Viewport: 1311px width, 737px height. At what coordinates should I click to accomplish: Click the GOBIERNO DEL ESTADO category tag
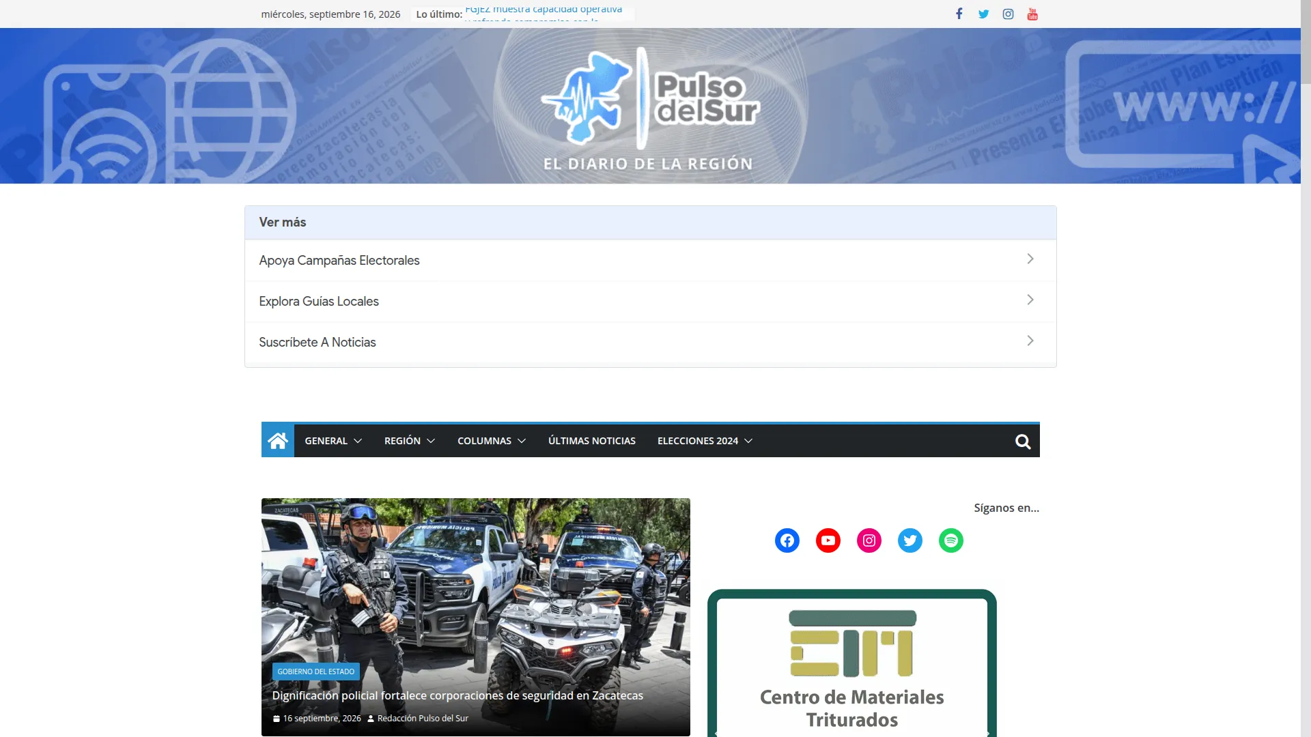click(315, 671)
